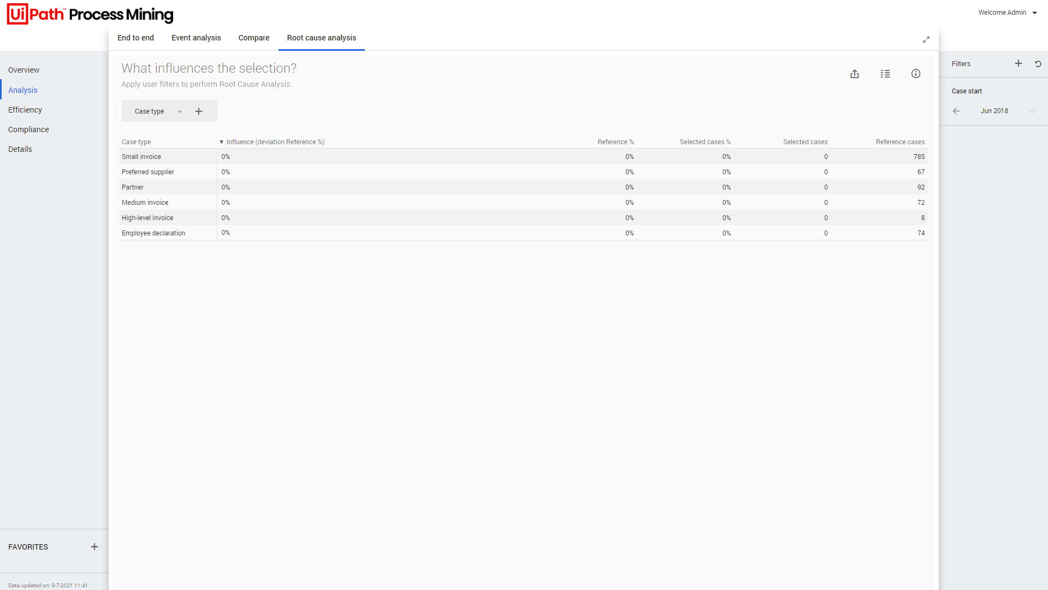
Task: Click the export/share icon
Action: coord(855,74)
